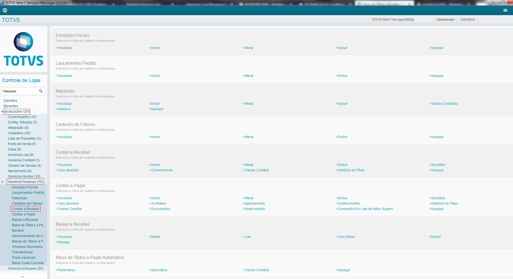Click the date 15/03/2018 in header

[467, 19]
